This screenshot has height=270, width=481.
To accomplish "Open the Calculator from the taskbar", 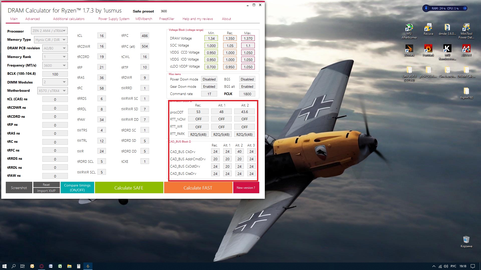I will 79,266.
